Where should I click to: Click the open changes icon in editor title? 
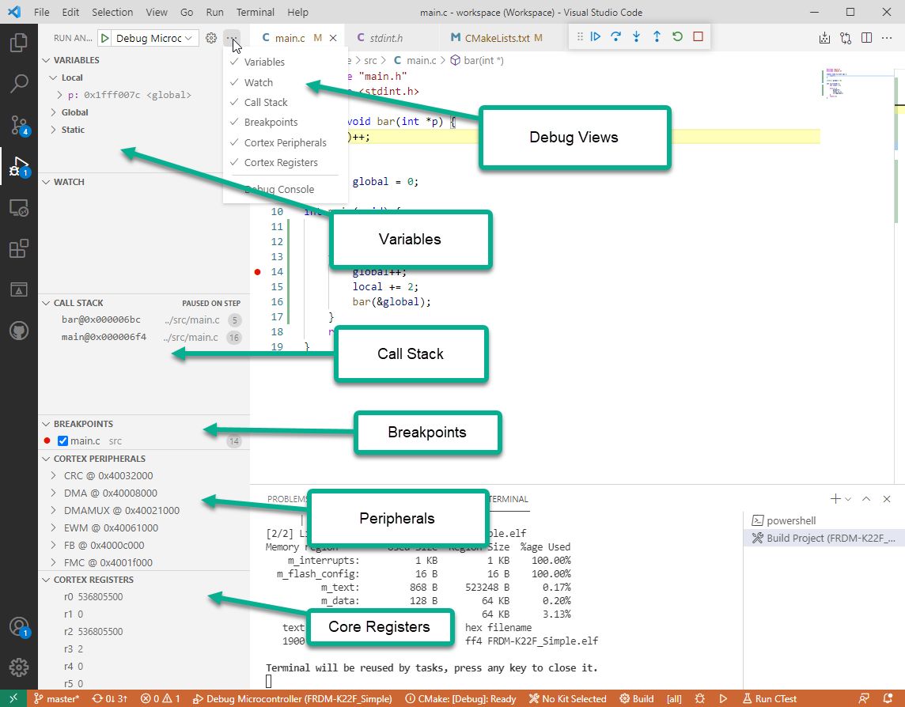click(x=846, y=38)
